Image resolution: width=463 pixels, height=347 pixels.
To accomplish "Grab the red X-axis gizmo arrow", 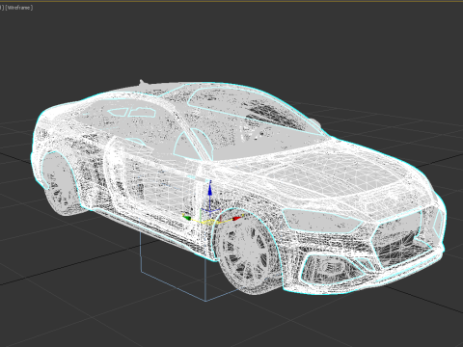I will click(236, 219).
